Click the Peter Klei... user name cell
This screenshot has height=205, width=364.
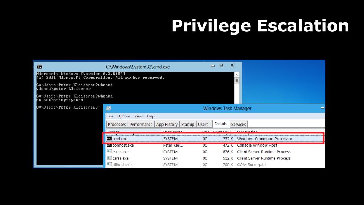[173, 145]
